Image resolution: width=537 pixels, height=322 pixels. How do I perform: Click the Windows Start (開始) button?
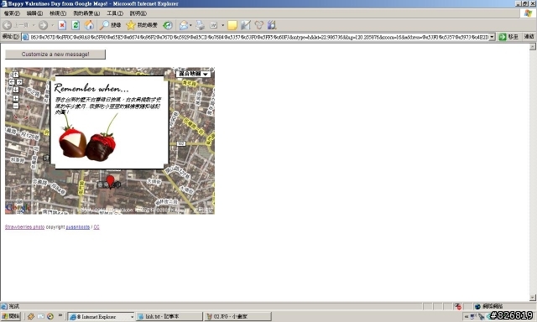(11, 316)
